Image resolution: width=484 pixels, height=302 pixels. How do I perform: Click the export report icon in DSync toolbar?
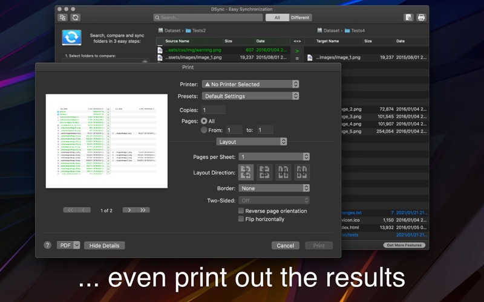click(x=408, y=18)
